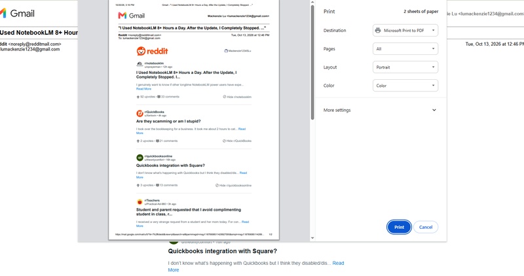Click the Gmail logo behind the dialog
The image size is (524, 276).
18,13
